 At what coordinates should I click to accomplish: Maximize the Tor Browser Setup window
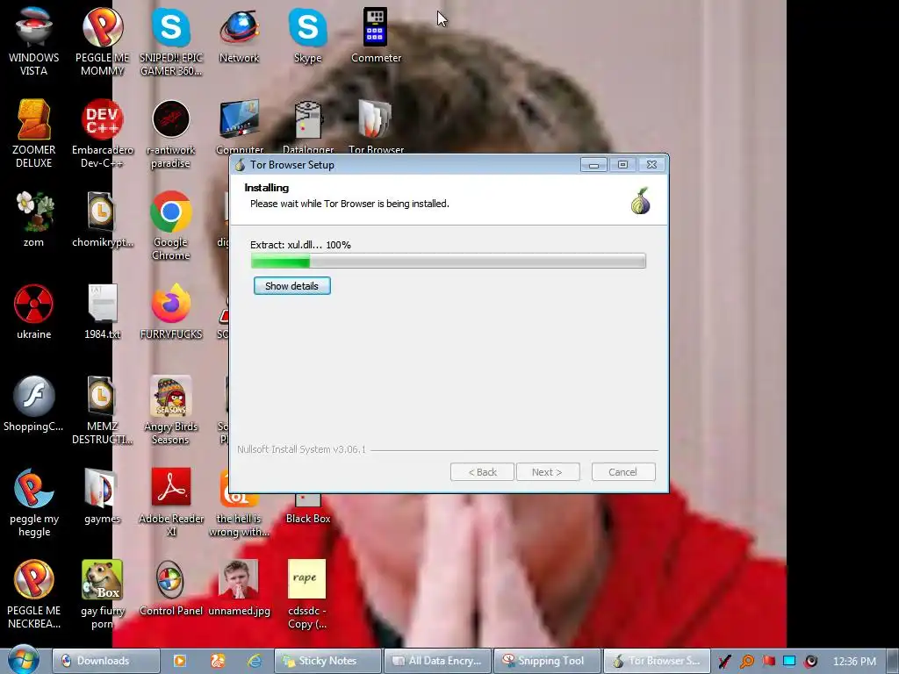622,165
